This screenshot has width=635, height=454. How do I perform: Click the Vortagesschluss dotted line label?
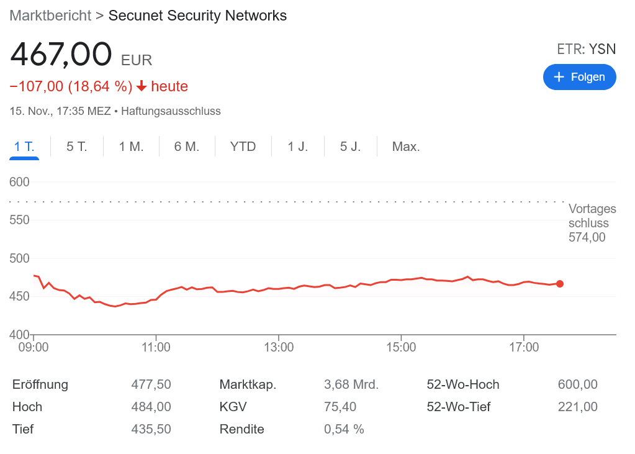(592, 223)
